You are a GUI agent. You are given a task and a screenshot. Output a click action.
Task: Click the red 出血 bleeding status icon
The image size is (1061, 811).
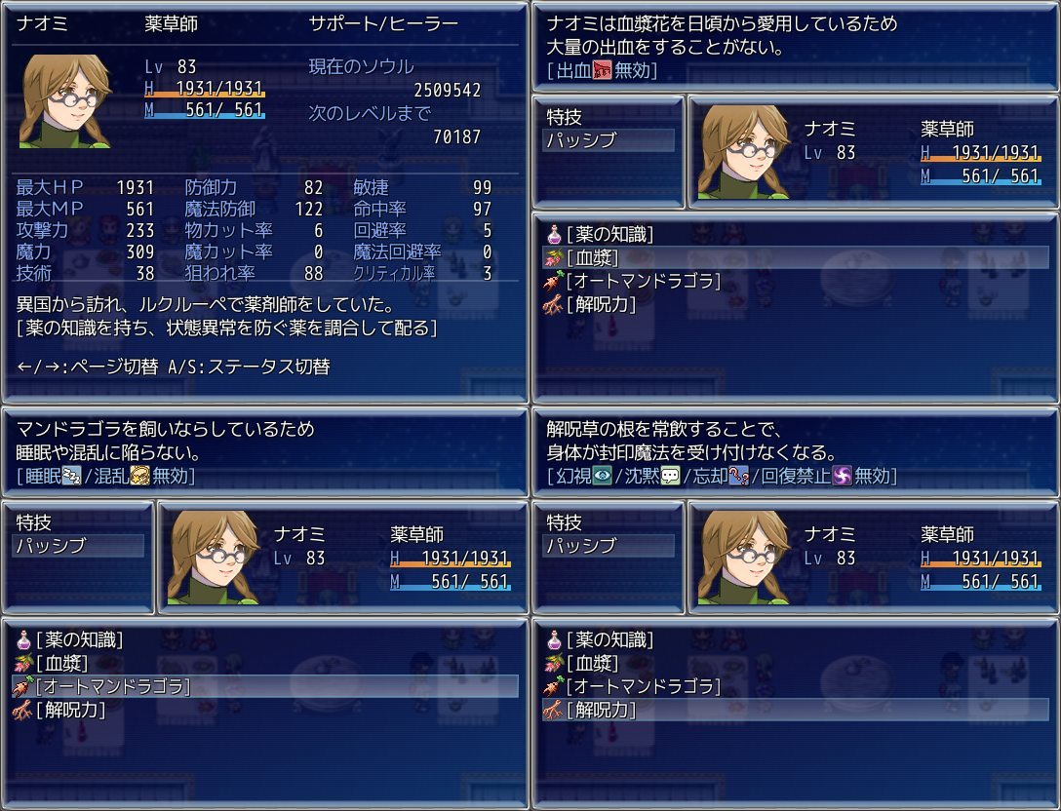coord(602,70)
